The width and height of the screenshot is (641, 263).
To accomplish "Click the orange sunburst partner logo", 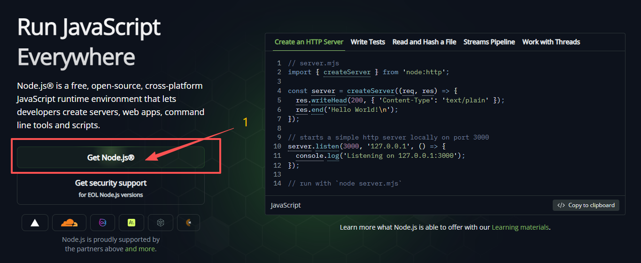I will tap(188, 223).
